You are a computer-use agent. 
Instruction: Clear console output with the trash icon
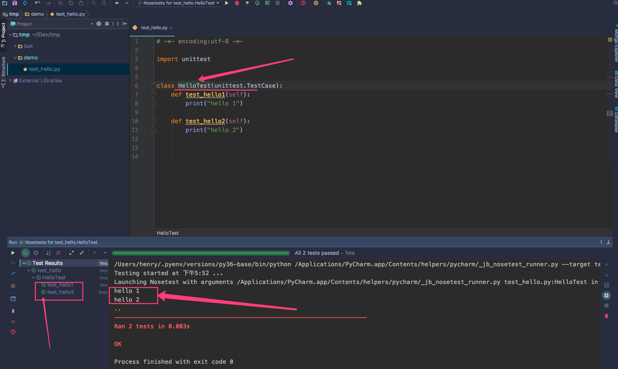607,316
